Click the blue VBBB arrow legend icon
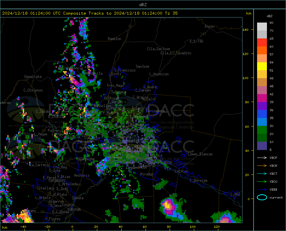The width and height of the screenshot is (286, 231). (262, 190)
